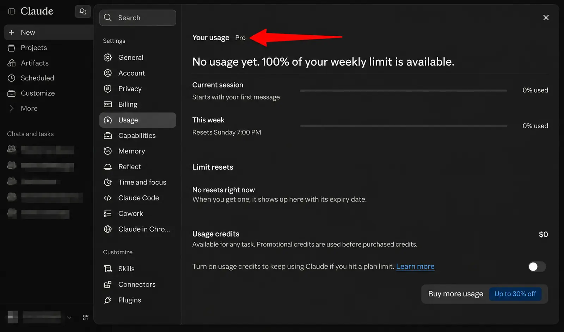Image resolution: width=564 pixels, height=332 pixels.
Task: Open Plugins under Customize
Action: (x=137, y=300)
